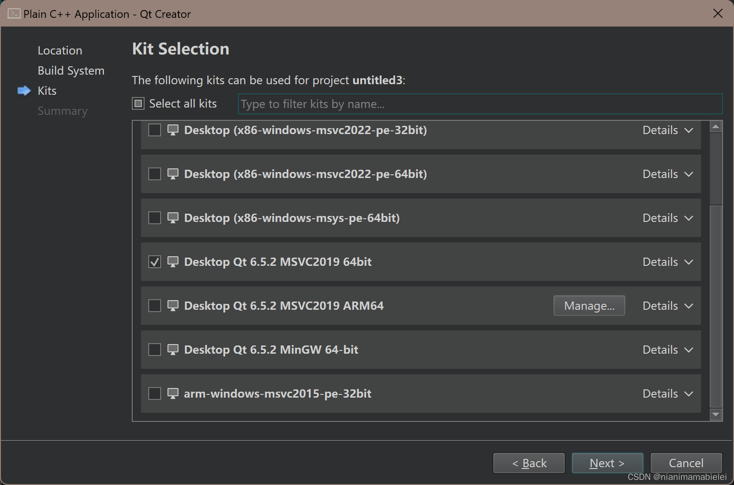This screenshot has height=485, width=734.
Task: Click the monitor icon beside arm-windows-msvc2015-pe-32bit
Action: (173, 393)
